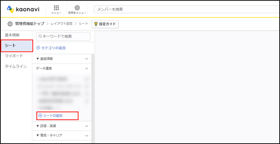Click the キーワードで検索 input field
Image resolution: width=280 pixels, height=144 pixels.
(x=63, y=36)
